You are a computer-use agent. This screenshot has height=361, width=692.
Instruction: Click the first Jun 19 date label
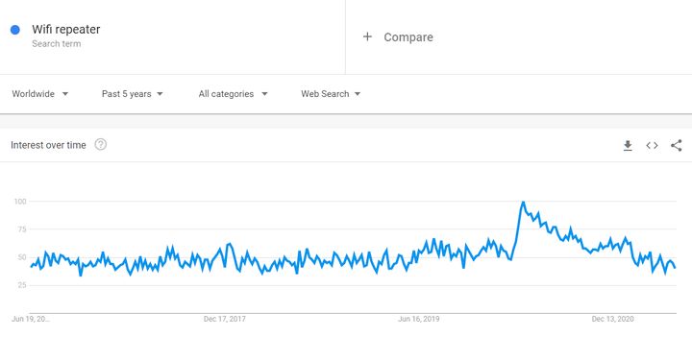click(x=31, y=319)
